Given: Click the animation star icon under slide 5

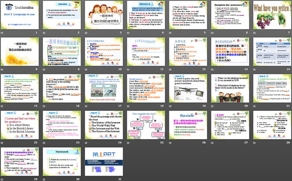Looking at the screenshot, I should [170, 33].
